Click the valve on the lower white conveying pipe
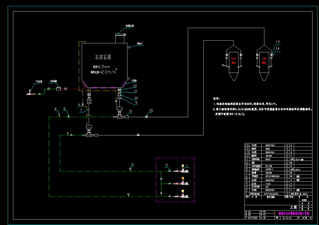319x225 pixels. (x=138, y=135)
